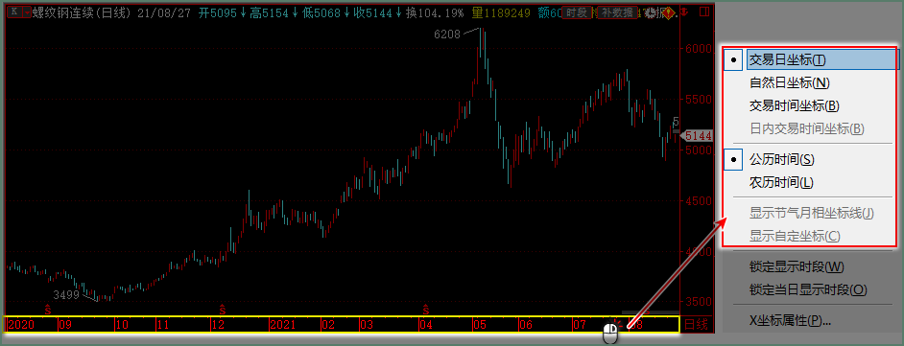The width and height of the screenshot is (904, 346).
Task: Click the 3500 price axis label
Action: tap(700, 302)
